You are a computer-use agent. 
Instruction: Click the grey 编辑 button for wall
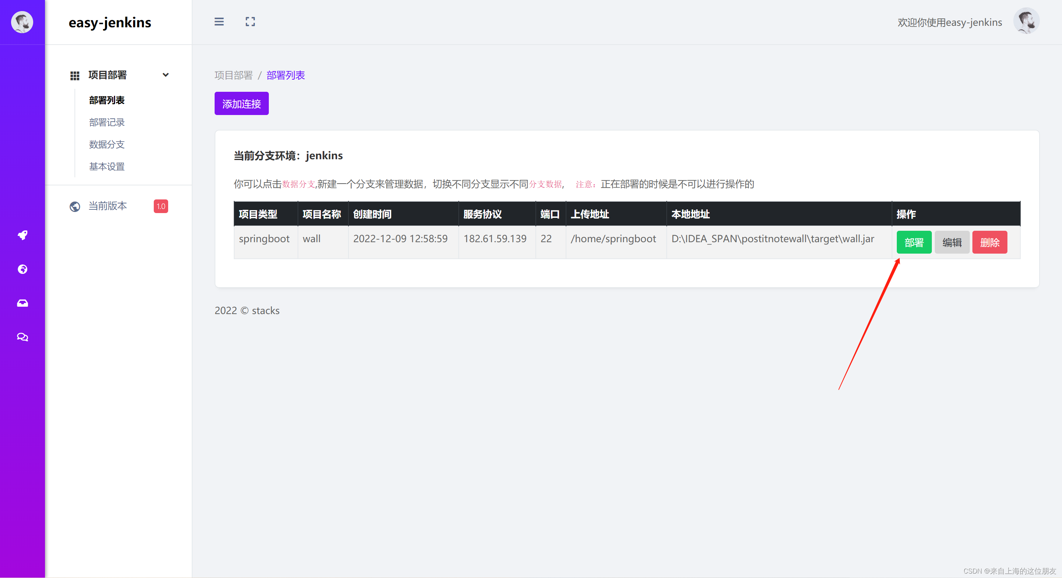[x=952, y=243]
